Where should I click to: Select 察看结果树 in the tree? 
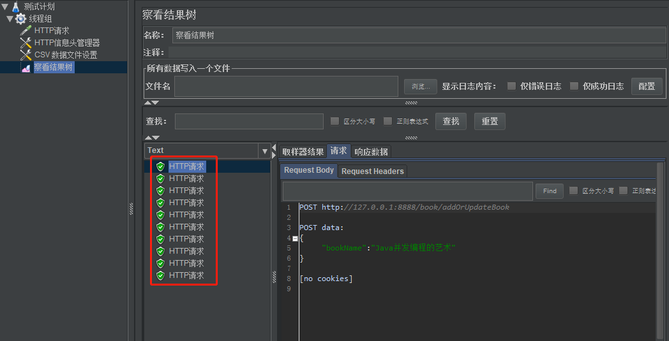click(54, 68)
